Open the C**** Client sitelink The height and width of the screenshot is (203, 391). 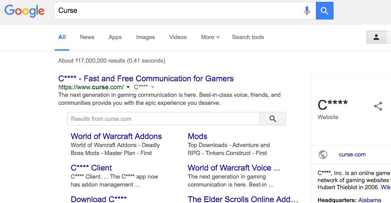[91, 167]
